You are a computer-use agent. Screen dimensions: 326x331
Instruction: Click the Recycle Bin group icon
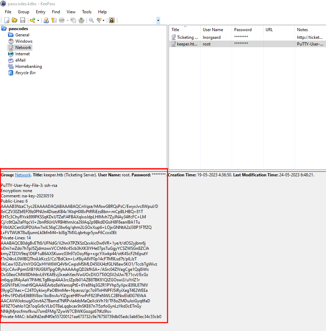point(11,73)
